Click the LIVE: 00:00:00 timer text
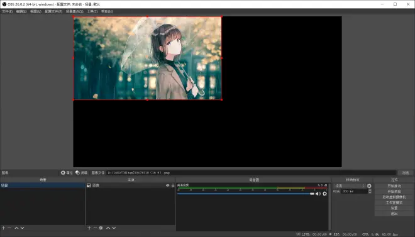Viewport: 415px width, 237px height. coord(314,234)
